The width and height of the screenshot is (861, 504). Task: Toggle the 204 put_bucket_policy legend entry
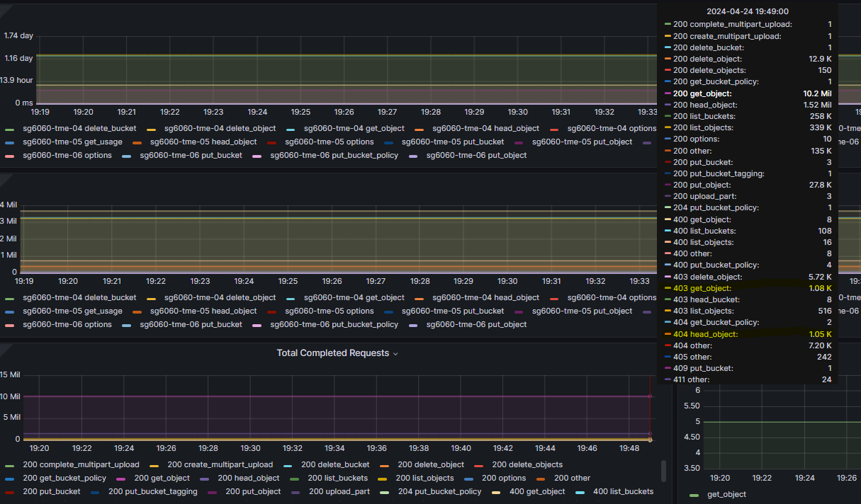(439, 491)
